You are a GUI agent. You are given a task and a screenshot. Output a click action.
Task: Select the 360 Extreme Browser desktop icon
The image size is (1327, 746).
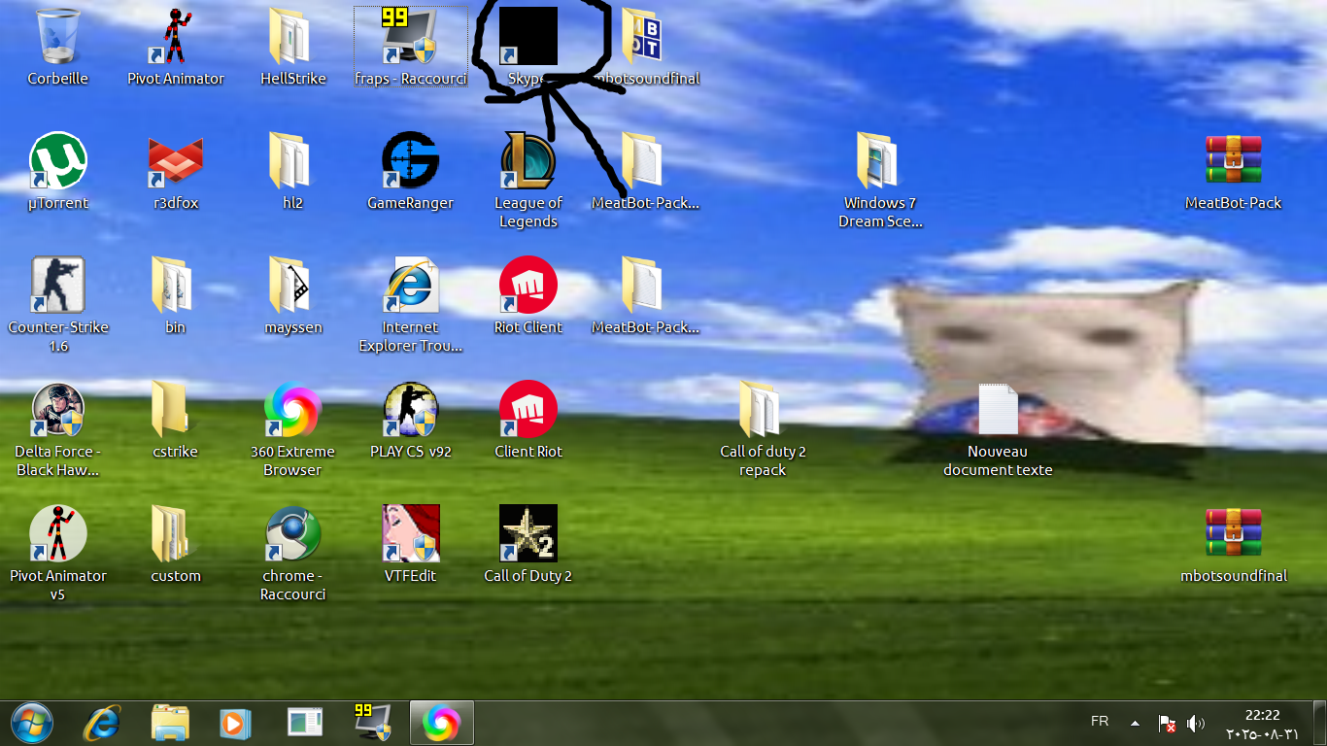click(x=292, y=410)
